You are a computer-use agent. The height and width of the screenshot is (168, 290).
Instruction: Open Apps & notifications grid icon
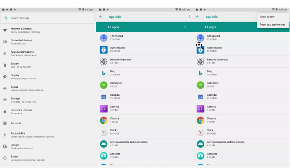pos(5,53)
